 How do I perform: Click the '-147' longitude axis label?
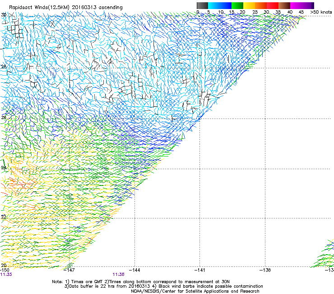(x=70, y=270)
